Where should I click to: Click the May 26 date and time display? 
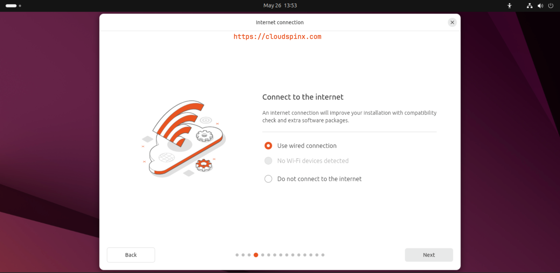280,5
